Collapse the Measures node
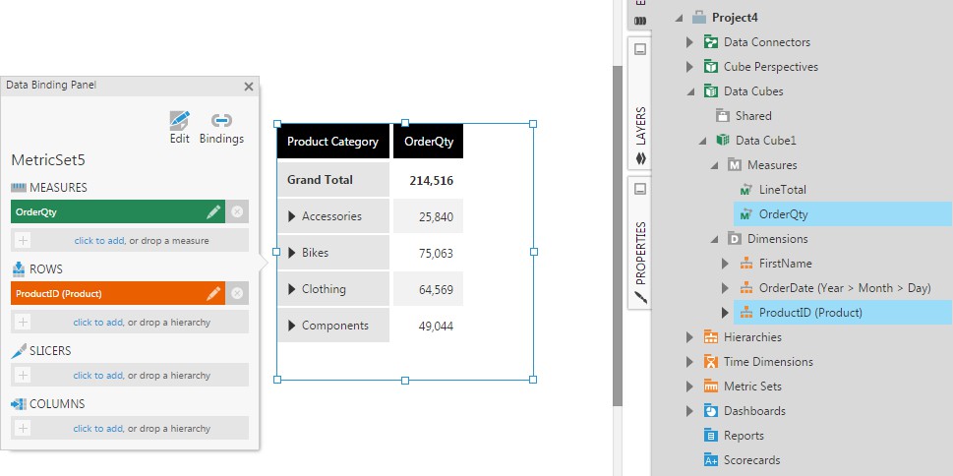This screenshot has width=953, height=476. point(714,165)
